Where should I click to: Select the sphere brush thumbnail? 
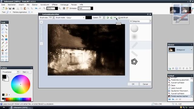[134, 28]
